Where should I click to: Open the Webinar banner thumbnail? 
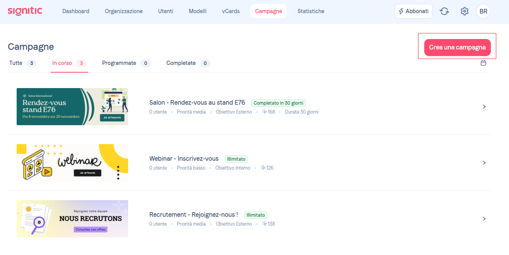(x=72, y=163)
